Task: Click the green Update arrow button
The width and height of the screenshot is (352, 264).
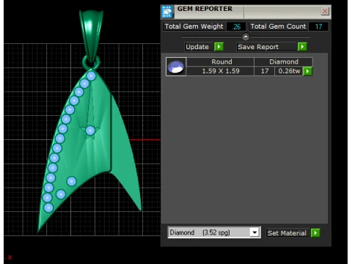Action: (x=219, y=46)
